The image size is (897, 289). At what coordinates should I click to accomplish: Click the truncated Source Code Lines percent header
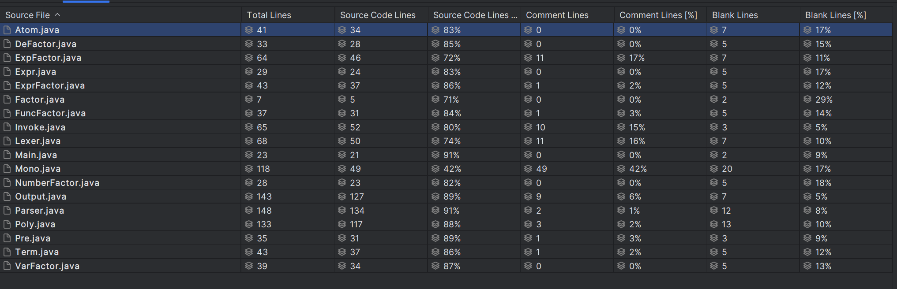tap(474, 15)
